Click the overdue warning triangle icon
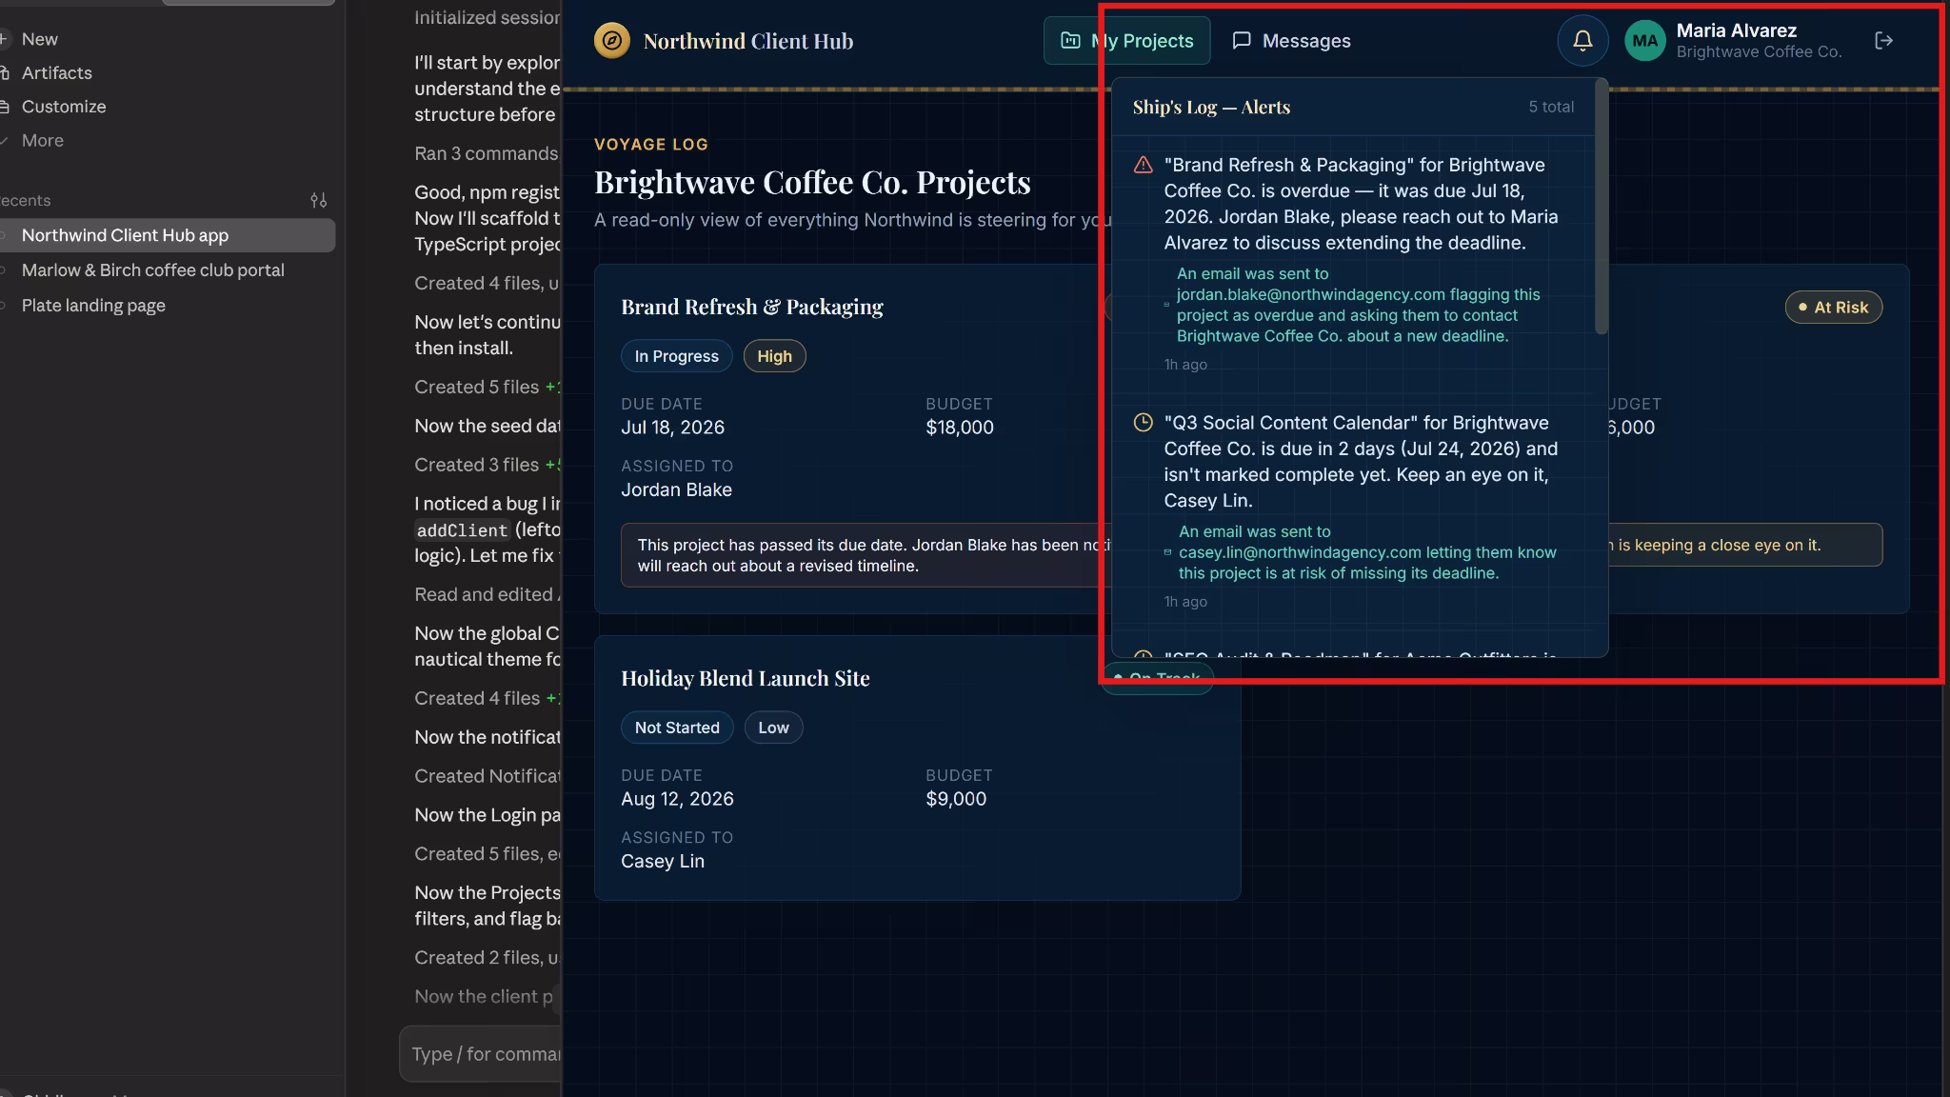Viewport: 1950px width, 1097px height. click(x=1144, y=165)
